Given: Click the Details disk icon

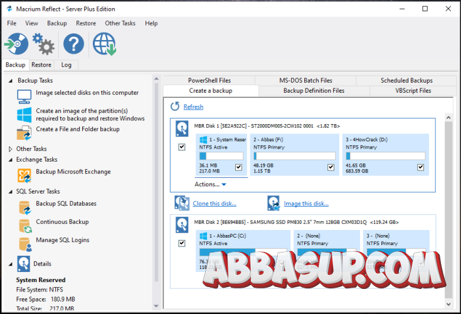Looking at the screenshot, I should pyautogui.click(x=23, y=263).
